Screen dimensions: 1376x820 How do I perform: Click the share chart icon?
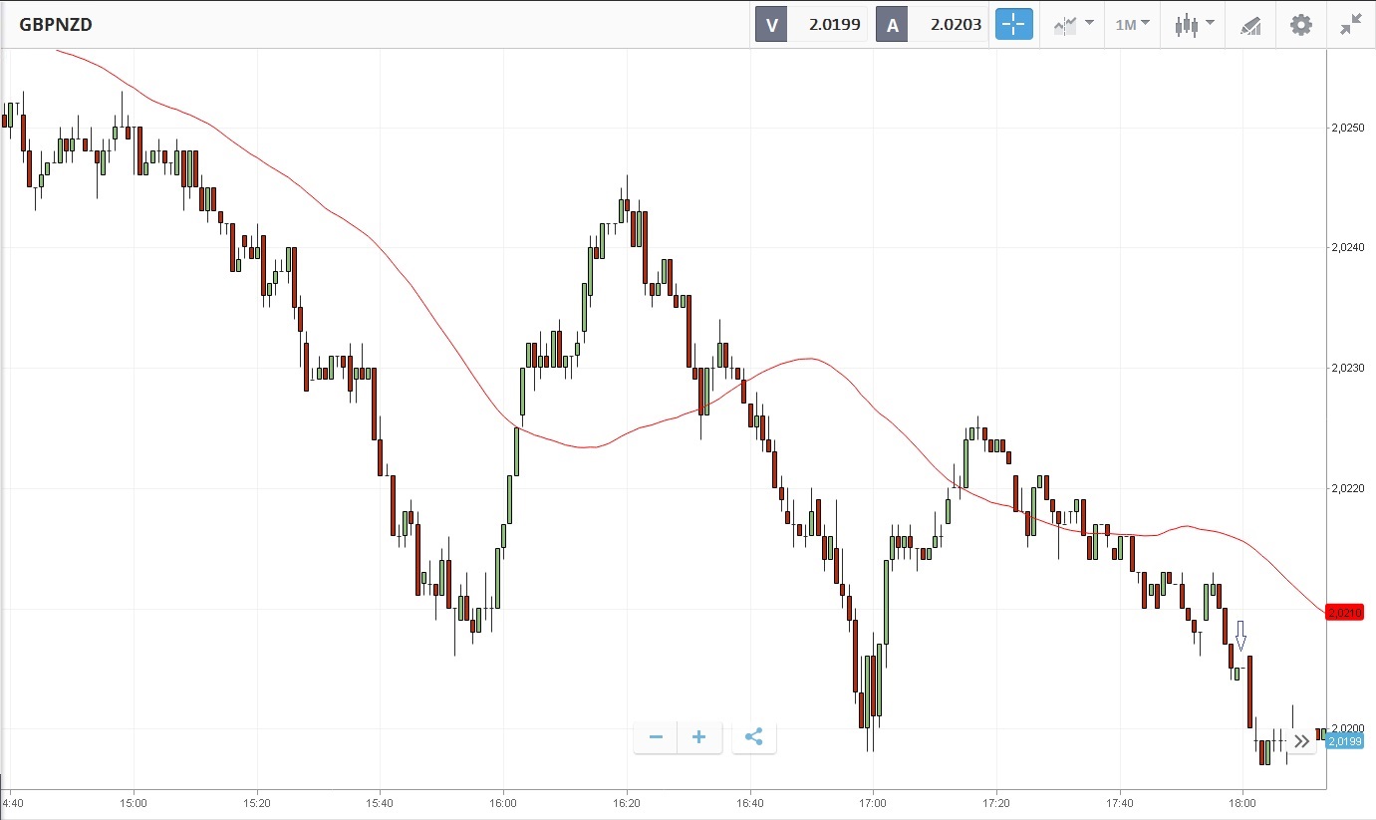[754, 737]
